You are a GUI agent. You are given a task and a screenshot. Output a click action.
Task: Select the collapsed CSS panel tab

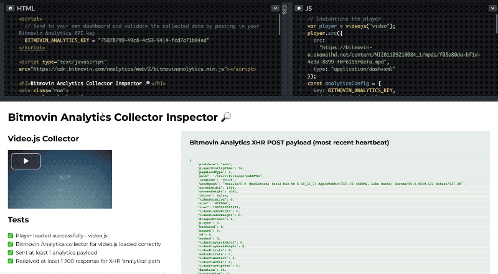pos(284,9)
